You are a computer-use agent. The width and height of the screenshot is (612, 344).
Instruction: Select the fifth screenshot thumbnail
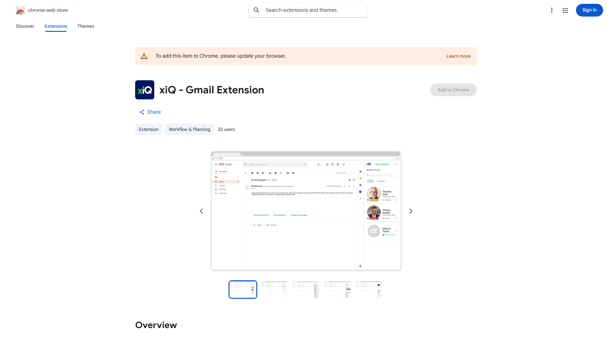[369, 290]
